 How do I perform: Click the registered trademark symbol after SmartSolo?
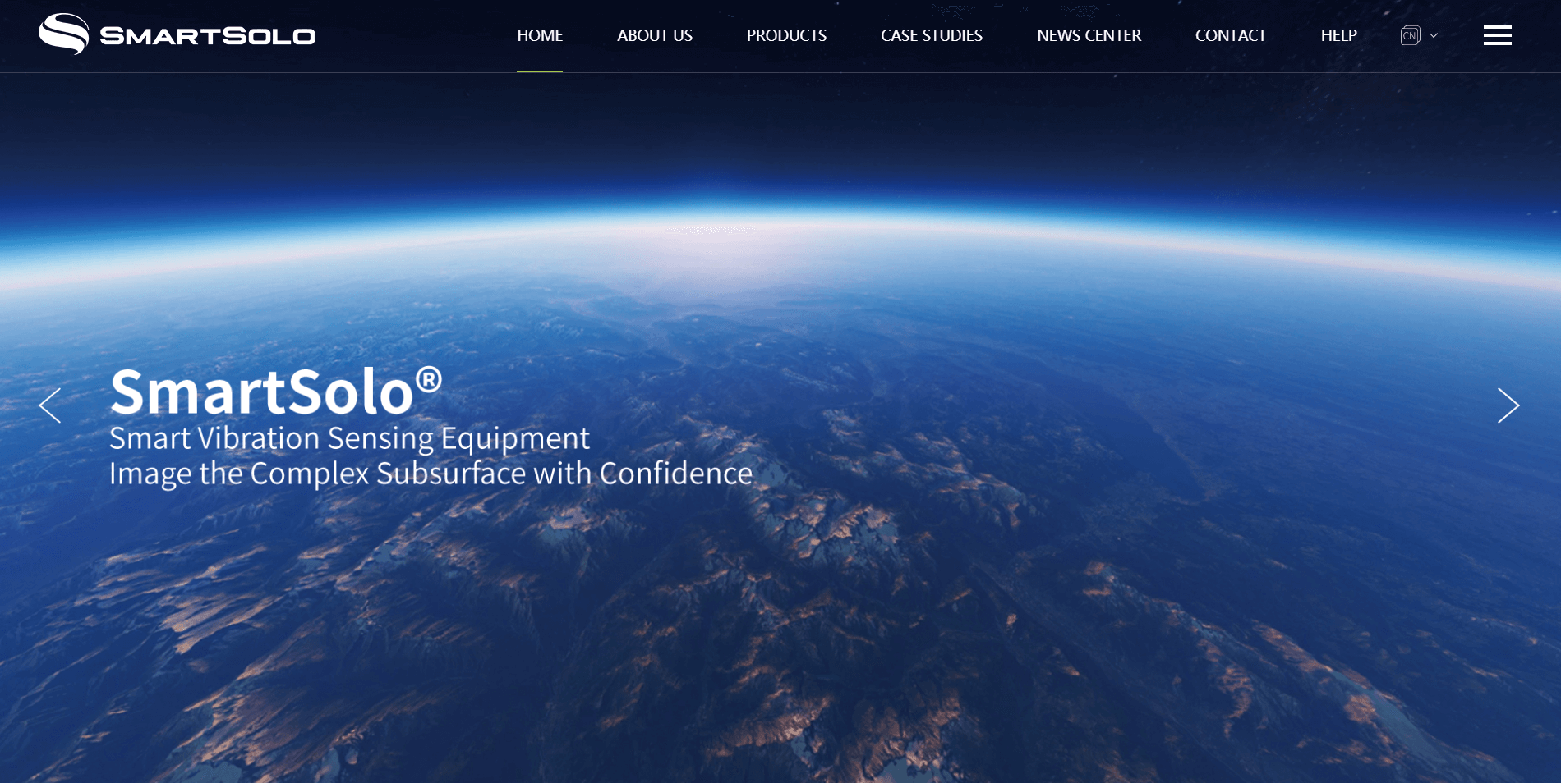pyautogui.click(x=429, y=378)
